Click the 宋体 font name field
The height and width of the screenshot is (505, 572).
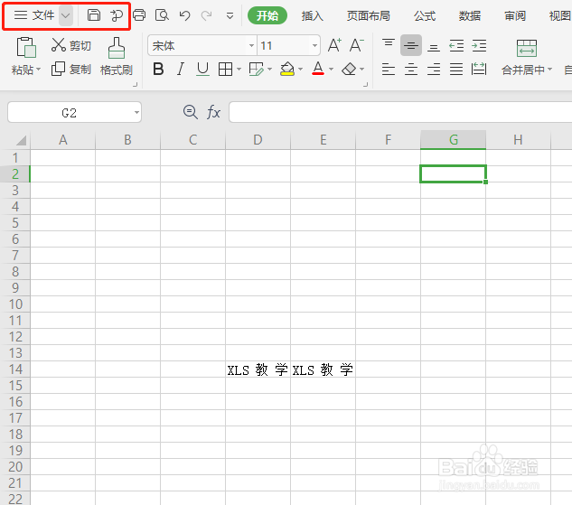pos(197,45)
